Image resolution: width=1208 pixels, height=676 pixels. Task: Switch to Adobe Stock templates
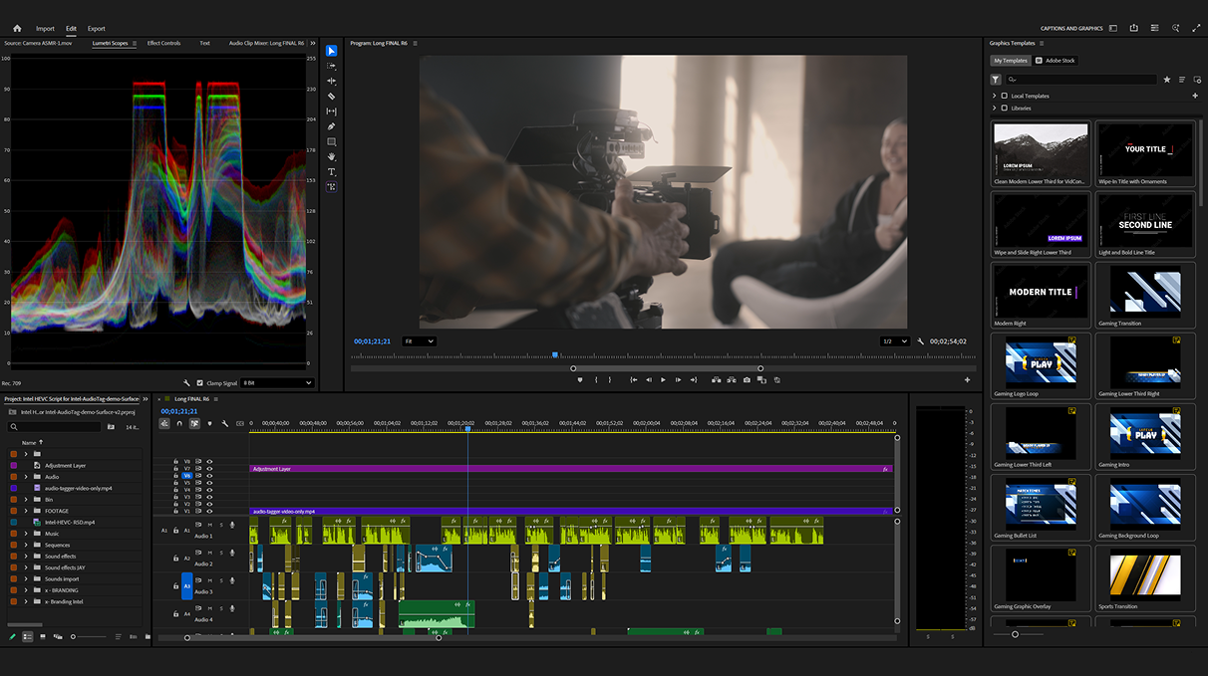pos(1056,61)
